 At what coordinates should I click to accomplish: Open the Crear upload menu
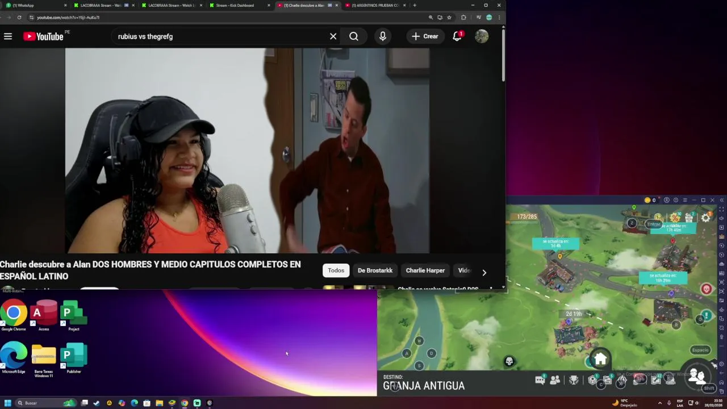[x=425, y=36]
